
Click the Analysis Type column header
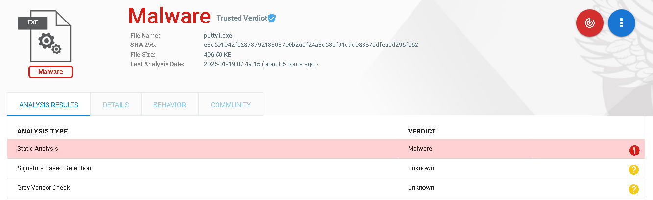coord(42,132)
